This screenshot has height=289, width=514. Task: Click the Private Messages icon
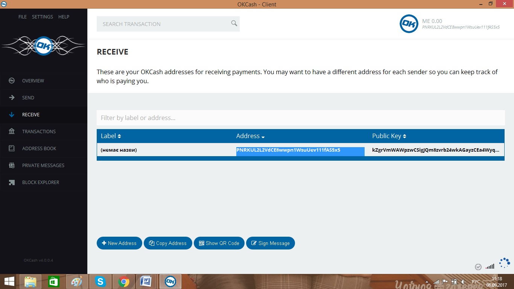pos(12,165)
